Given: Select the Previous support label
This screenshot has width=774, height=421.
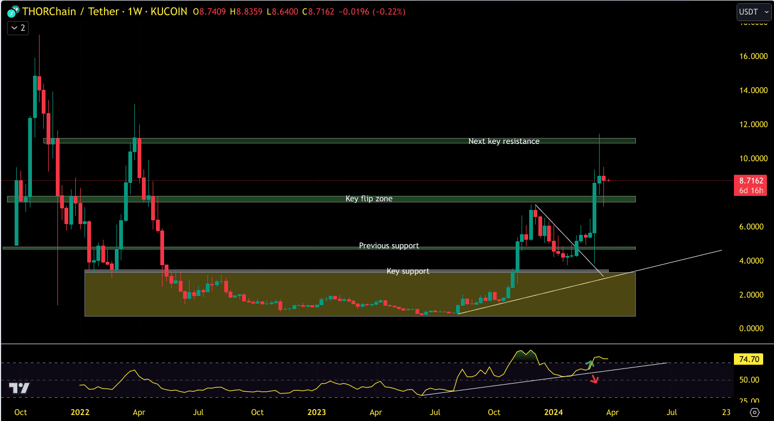Looking at the screenshot, I should click(x=389, y=246).
